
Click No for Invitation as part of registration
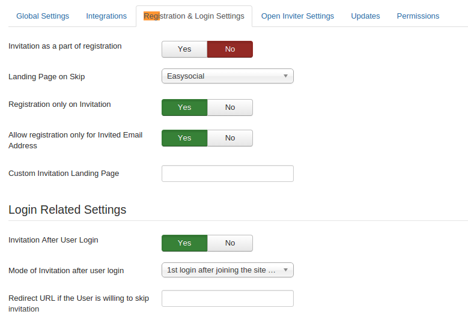230,49
